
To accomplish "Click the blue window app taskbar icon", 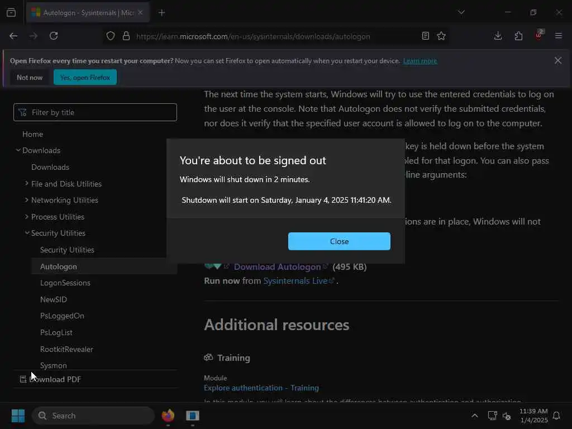I will [x=193, y=416].
